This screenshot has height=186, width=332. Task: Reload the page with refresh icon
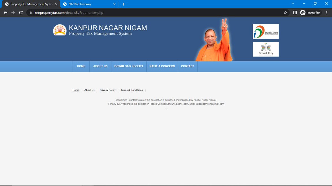point(21,13)
